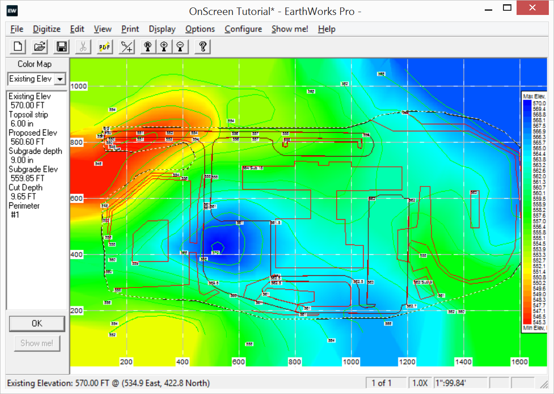This screenshot has width=554, height=394.
Task: Expand the Color Map dropdown arrow
Action: click(x=60, y=79)
